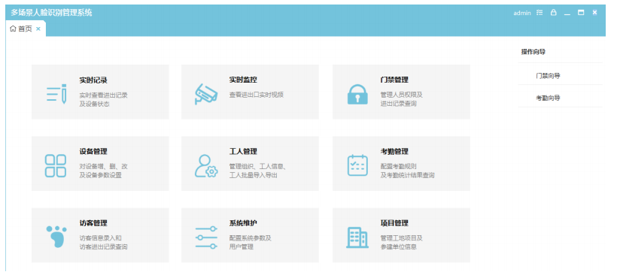This screenshot has height=275, width=617.
Task: Click the 考勤管理 calendar icon
Action: click(x=357, y=165)
